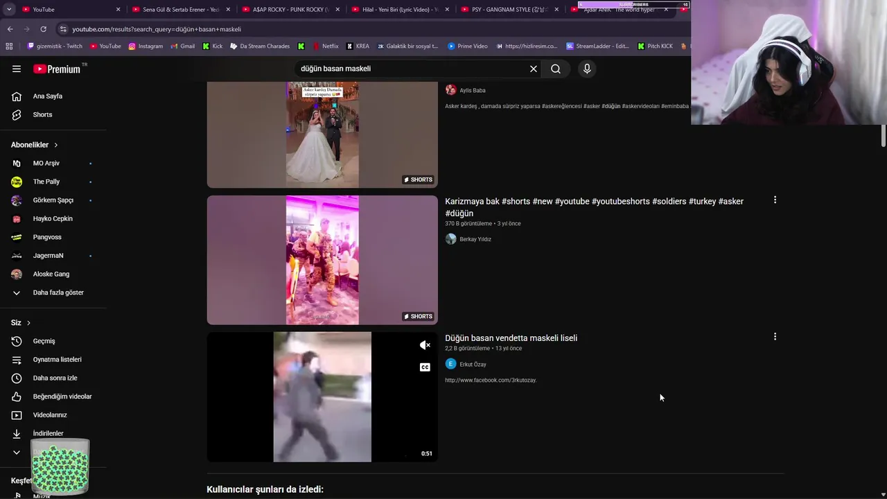Screen dimensions: 887x499
Task: Go back with browser back arrow
Action: [10, 29]
